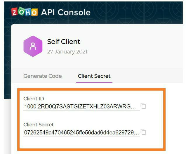Click the blue H tile in Zoho logo
186x154 pixels.
[28, 12]
